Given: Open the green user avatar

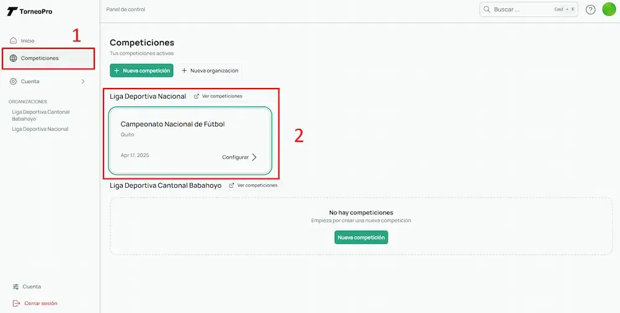Looking at the screenshot, I should pyautogui.click(x=609, y=9).
